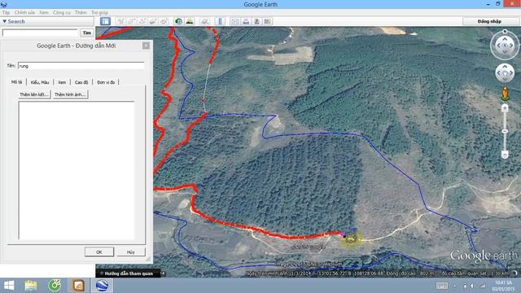Click the Print toolbar icon
The height and width of the screenshot is (293, 521).
coord(246,21)
